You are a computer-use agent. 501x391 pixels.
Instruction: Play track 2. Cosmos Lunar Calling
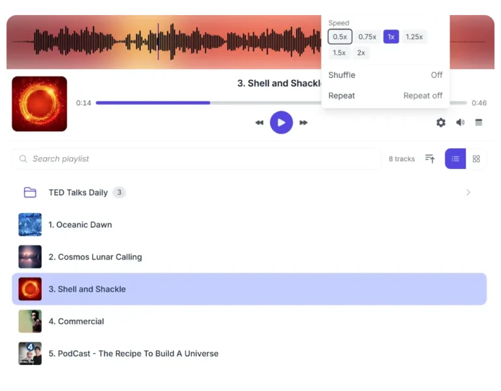[249, 257]
